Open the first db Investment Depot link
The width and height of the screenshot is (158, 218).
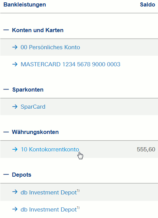(48, 193)
